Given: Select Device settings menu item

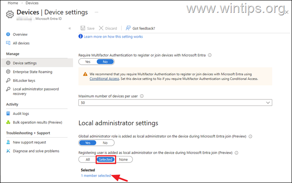Looking at the screenshot, I should click(37, 63).
